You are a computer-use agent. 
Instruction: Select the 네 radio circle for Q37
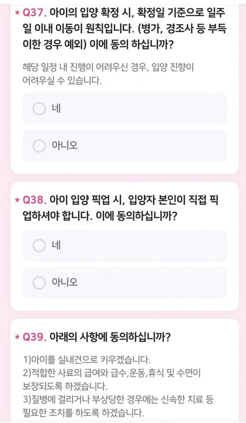[39, 109]
